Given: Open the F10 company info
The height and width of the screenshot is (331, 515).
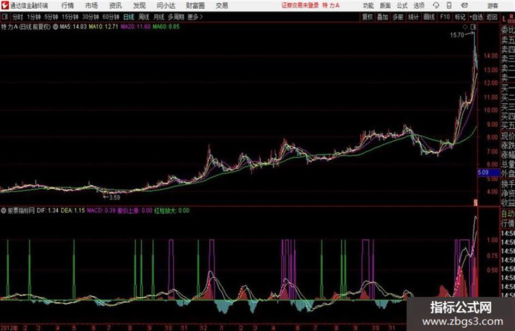Looking at the screenshot, I should [445, 17].
